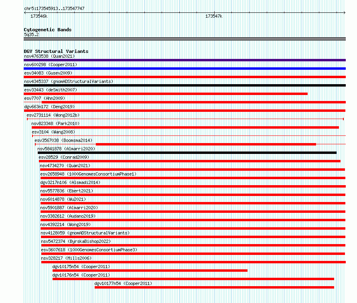Select the black nsv5841878 variant bar
Image resolution: width=357 pixels, height=303 pixels.
click(187, 153)
